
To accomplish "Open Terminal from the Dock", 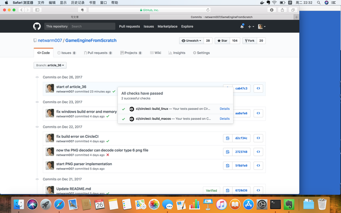I will click(x=275, y=204).
